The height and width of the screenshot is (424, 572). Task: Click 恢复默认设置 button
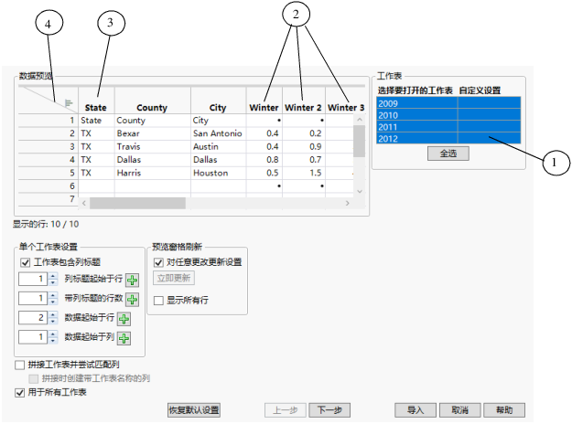(x=194, y=410)
